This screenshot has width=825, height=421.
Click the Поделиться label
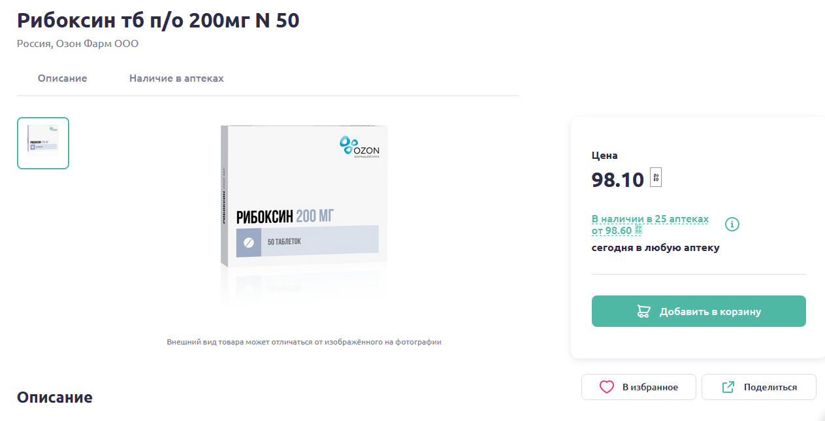tap(770, 387)
